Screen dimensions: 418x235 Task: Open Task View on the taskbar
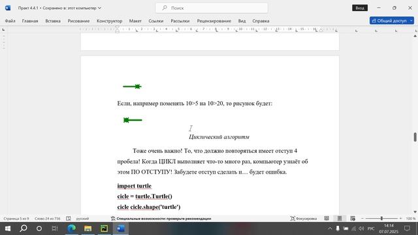(x=55, y=228)
